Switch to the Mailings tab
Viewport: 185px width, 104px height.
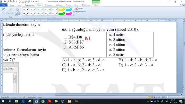pos(59,5)
